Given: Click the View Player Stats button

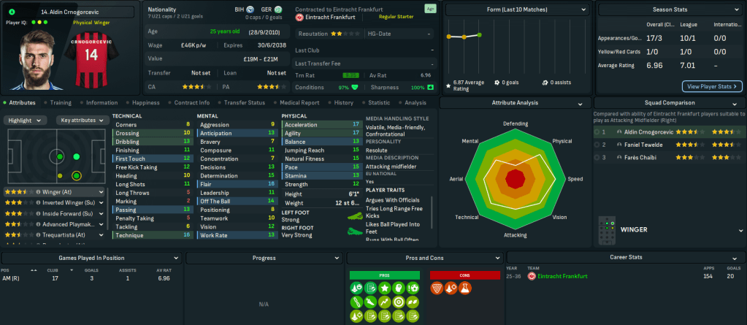Looking at the screenshot, I should click(x=711, y=86).
